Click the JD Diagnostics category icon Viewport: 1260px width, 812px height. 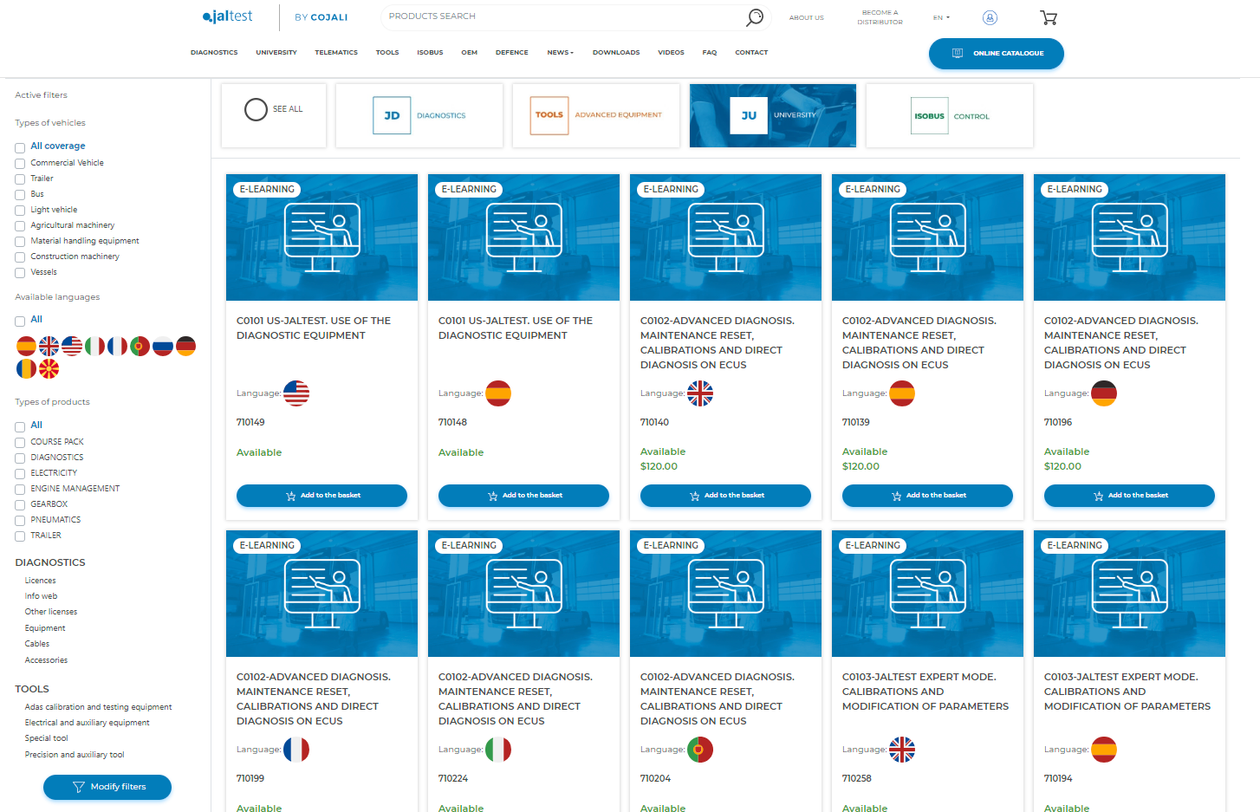click(x=392, y=115)
